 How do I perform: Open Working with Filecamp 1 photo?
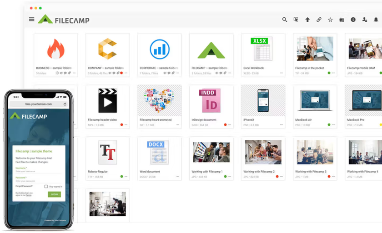click(211, 152)
